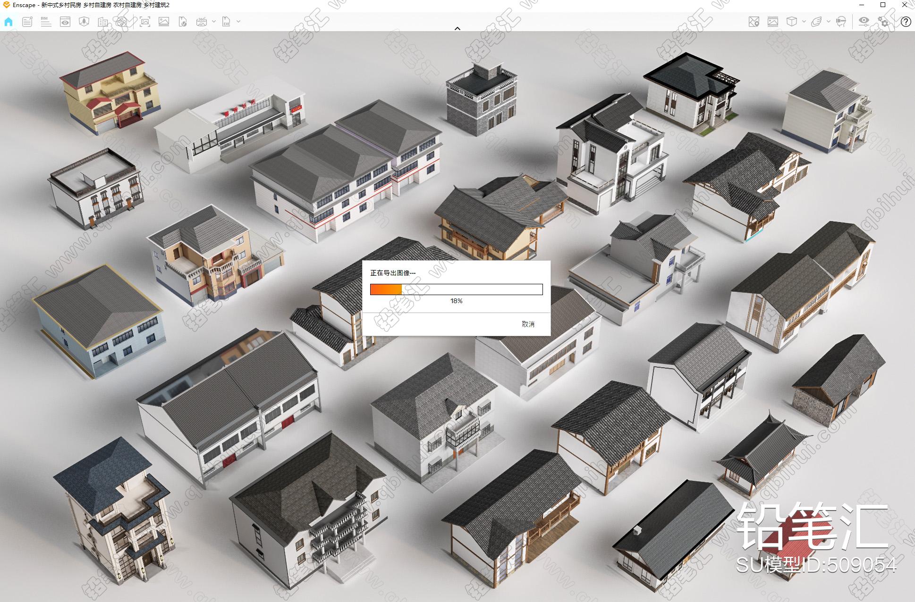Open the video editor film reel

(121, 22)
